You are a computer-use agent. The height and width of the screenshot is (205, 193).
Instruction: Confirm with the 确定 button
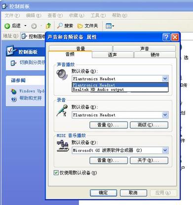point(103,193)
